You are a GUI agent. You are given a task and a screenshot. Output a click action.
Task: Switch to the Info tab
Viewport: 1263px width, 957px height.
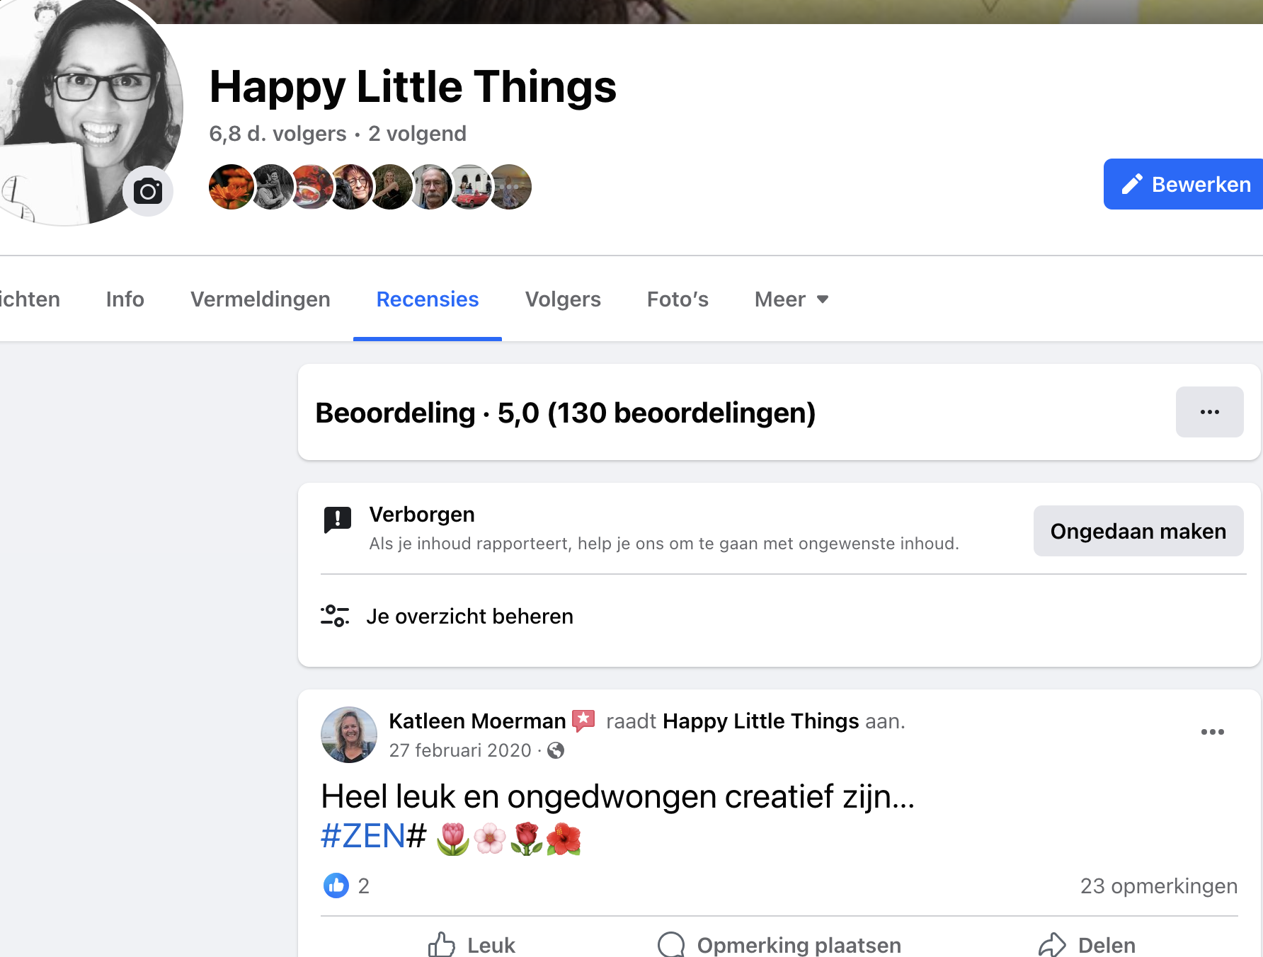point(125,299)
